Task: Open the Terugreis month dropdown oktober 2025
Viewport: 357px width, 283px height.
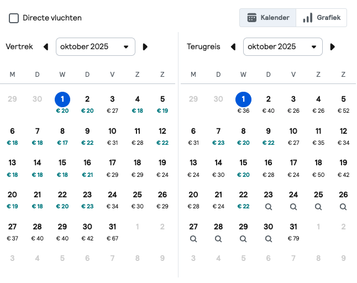Action: pos(283,46)
